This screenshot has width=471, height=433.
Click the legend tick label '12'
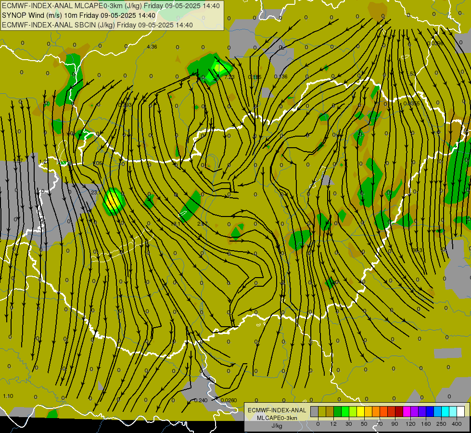tap(333, 424)
